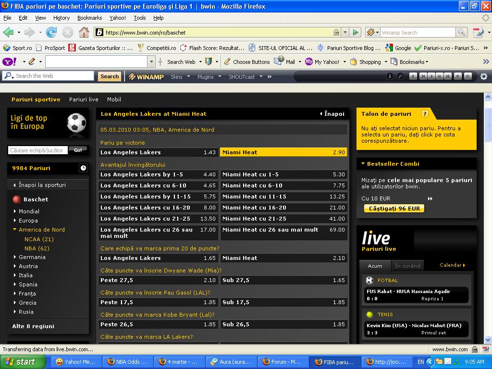Screen dimensions: 492x369
Task: Reload the page with the Refresh icon
Action: coord(51,32)
